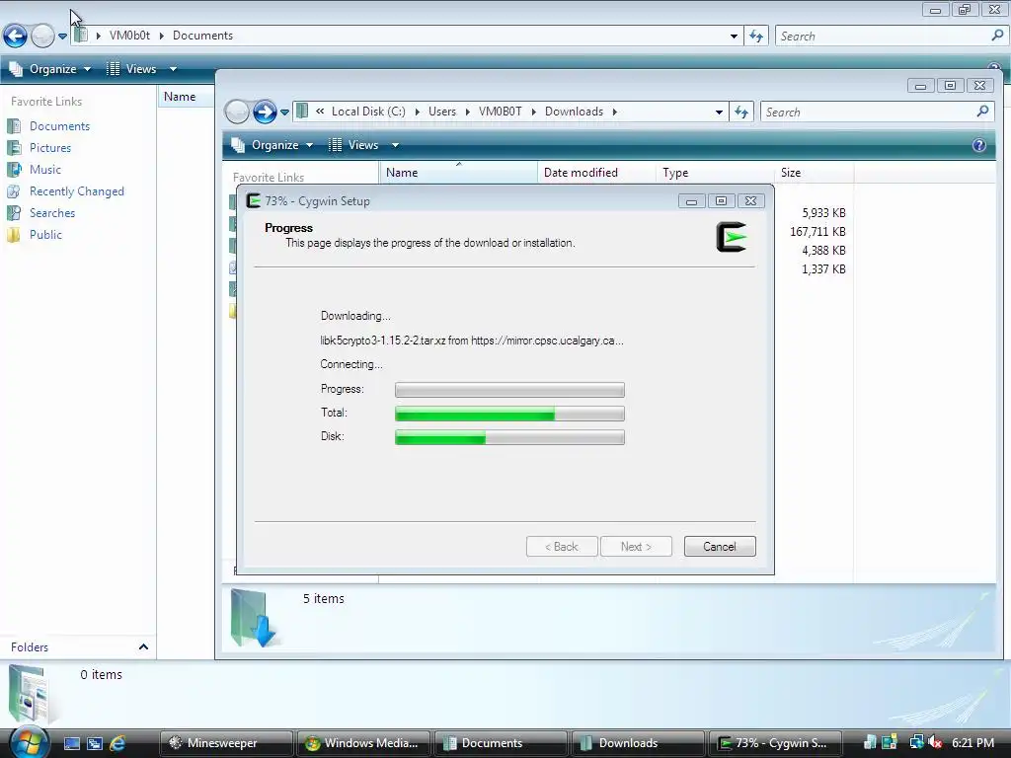Click the Public folder icon in Favorite Links
The height and width of the screenshot is (758, 1011).
14,235
